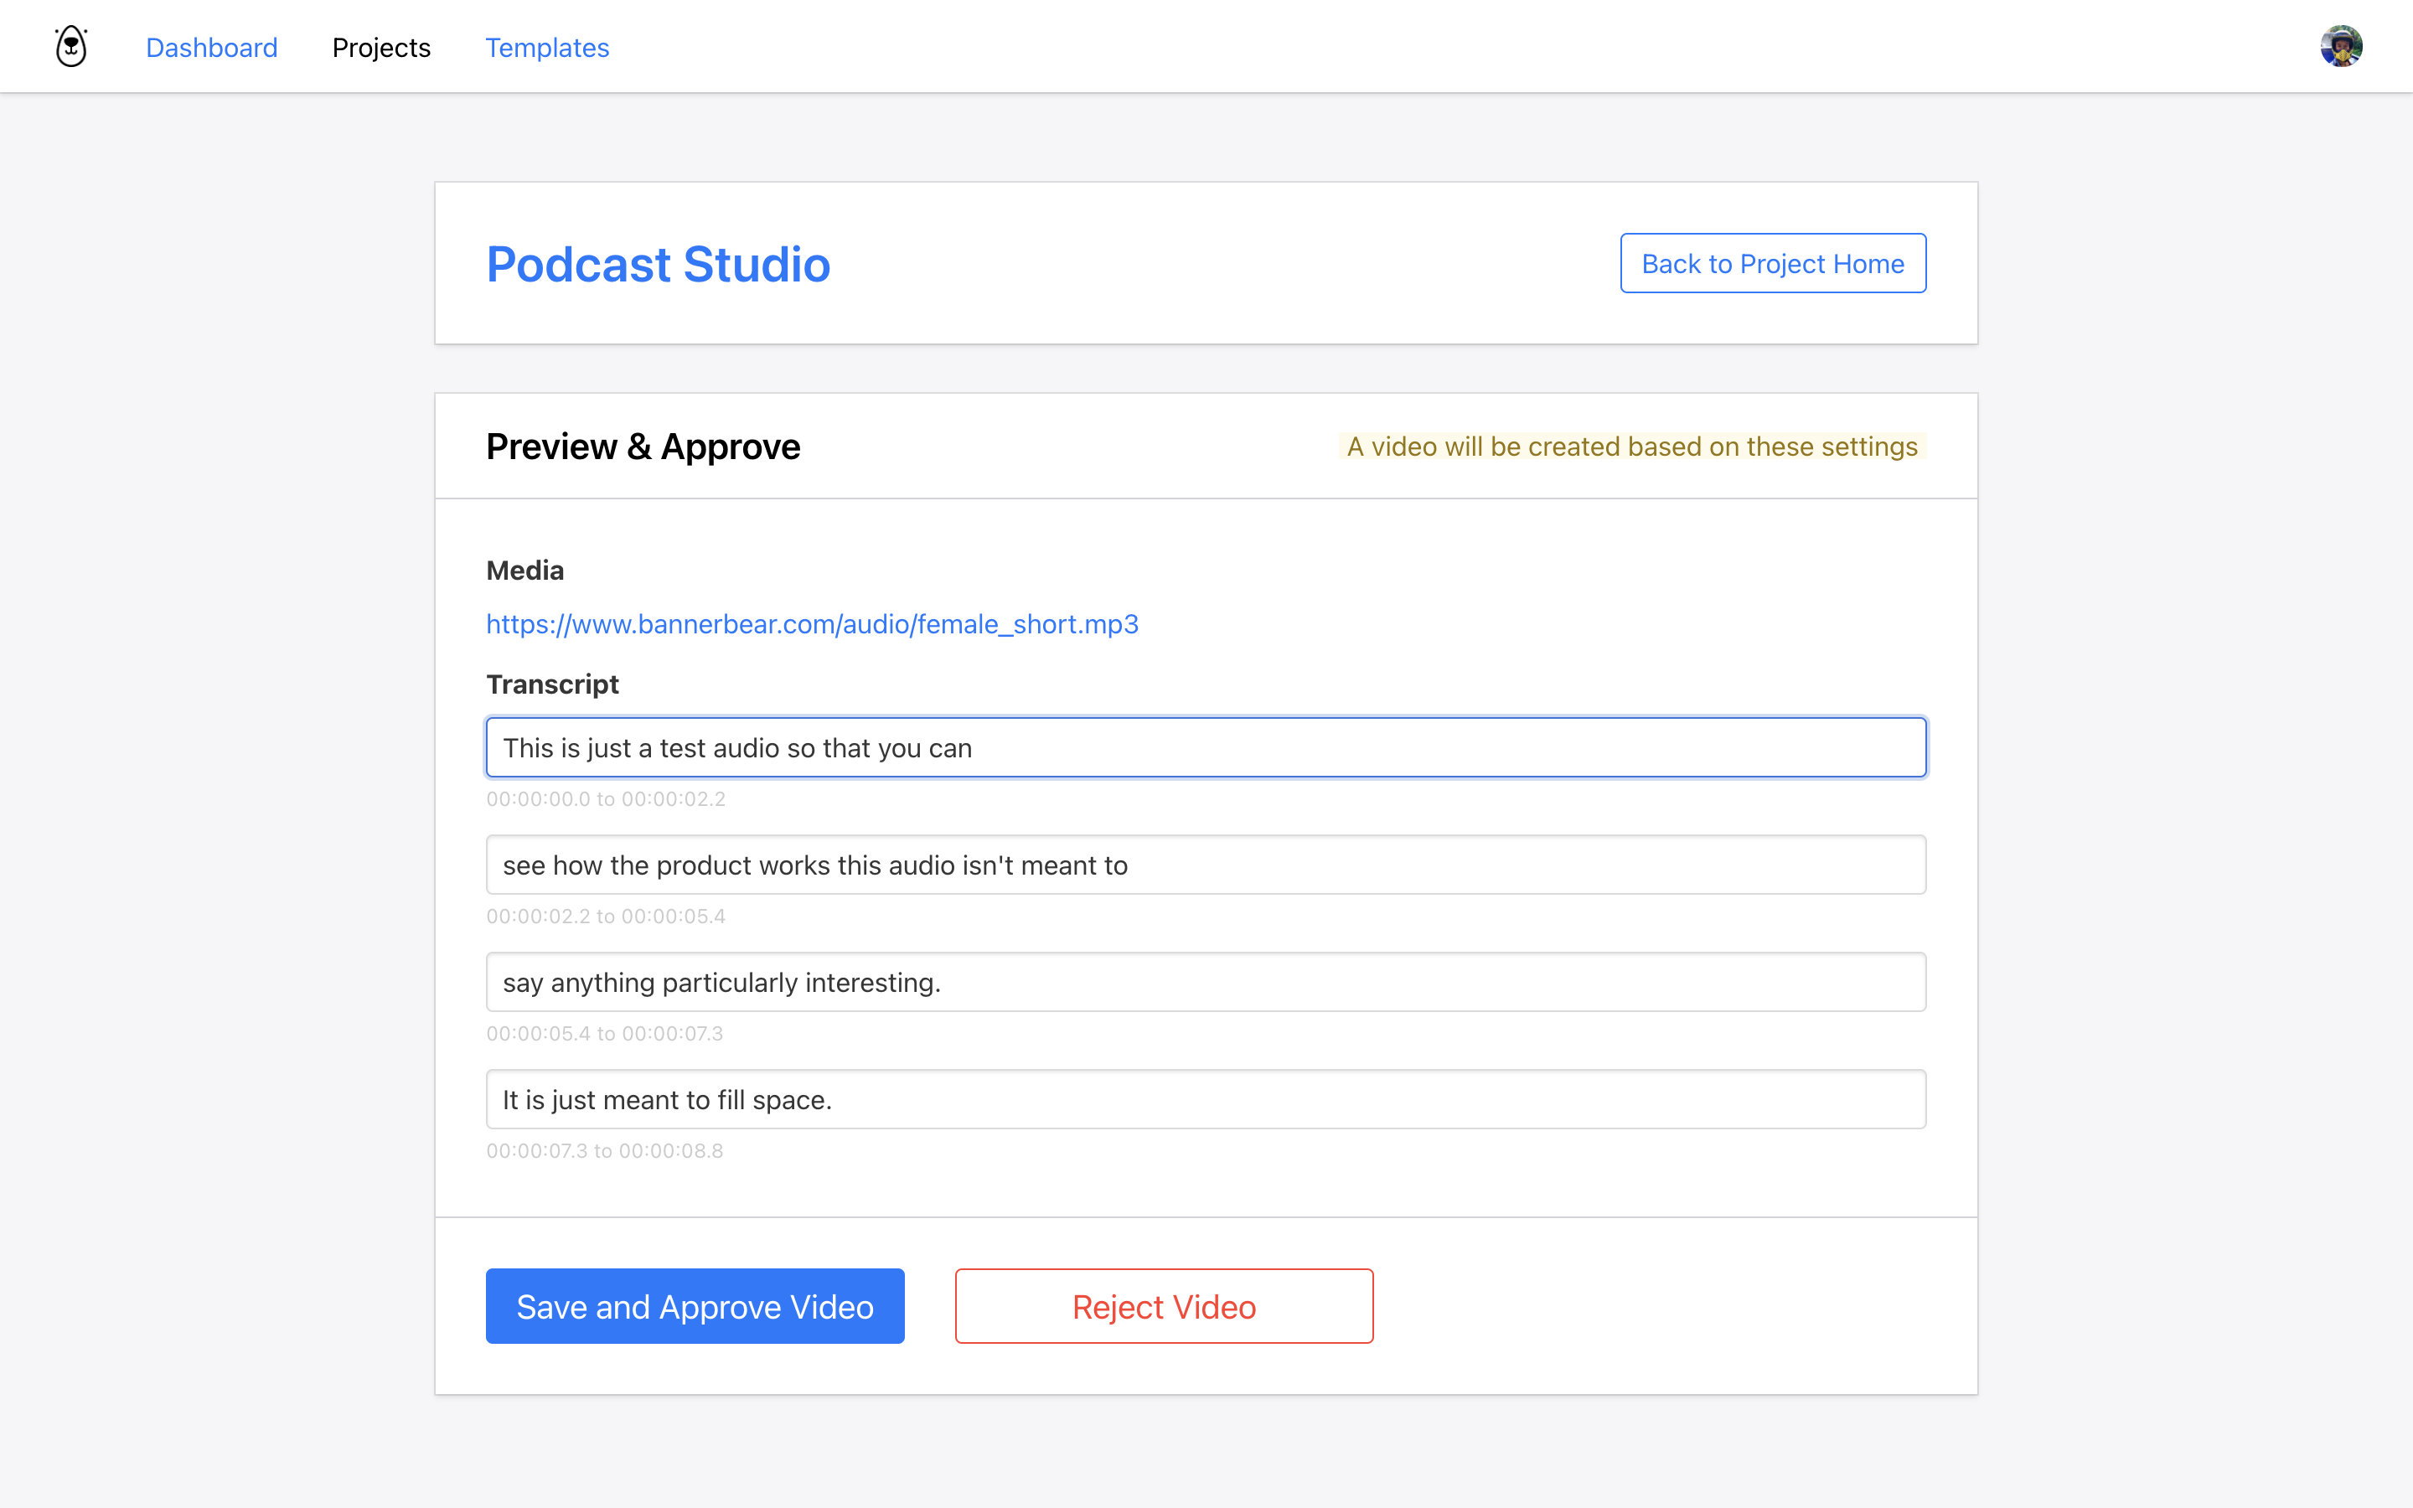Click the 00:00:02.2 to 00:00:05.4 timestamp
This screenshot has height=1508, width=2413.
click(605, 917)
